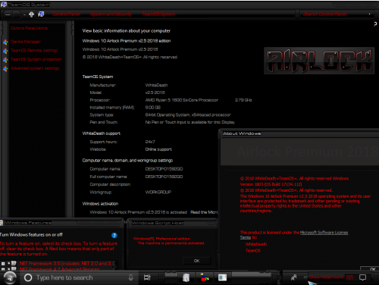Expand the .NET Framework 3.5 tree node
The width and height of the screenshot is (379, 285).
3,264
